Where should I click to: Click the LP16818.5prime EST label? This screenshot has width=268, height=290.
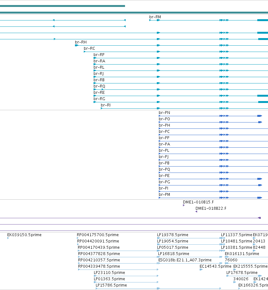pos(174,253)
